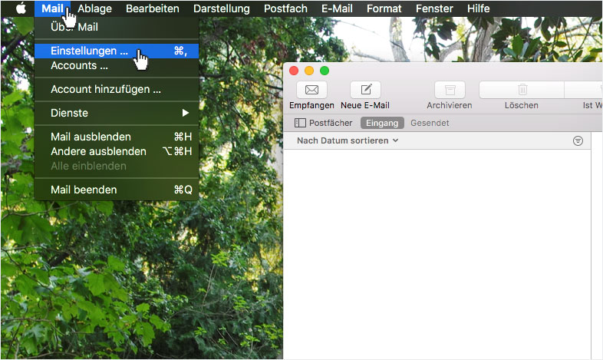This screenshot has width=603, height=360.
Task: Click the Archivieren box icon
Action: click(450, 90)
